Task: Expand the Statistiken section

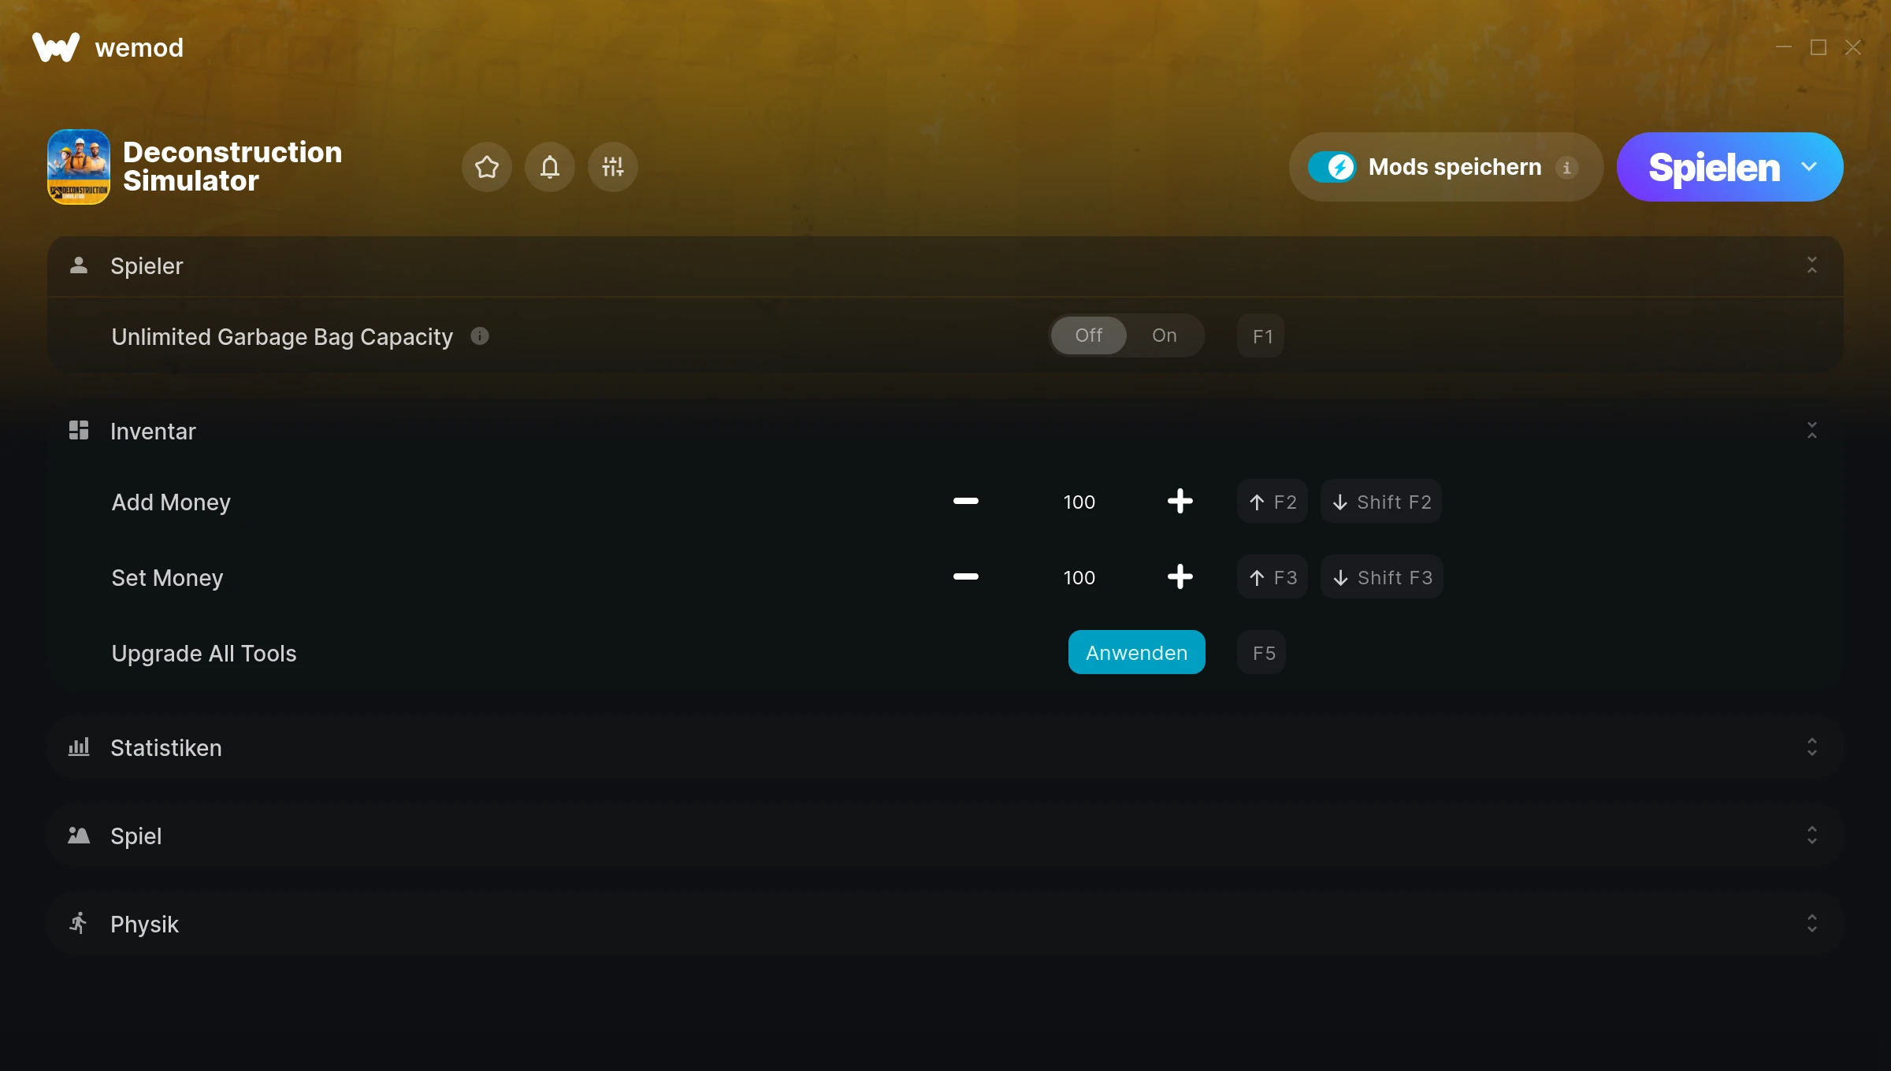Action: 945,747
